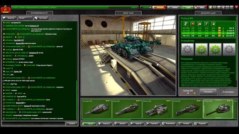The height and width of the screenshot is (134, 239).
Task: Click the damage stat icon in Рельса table
Action: click(x=186, y=24)
